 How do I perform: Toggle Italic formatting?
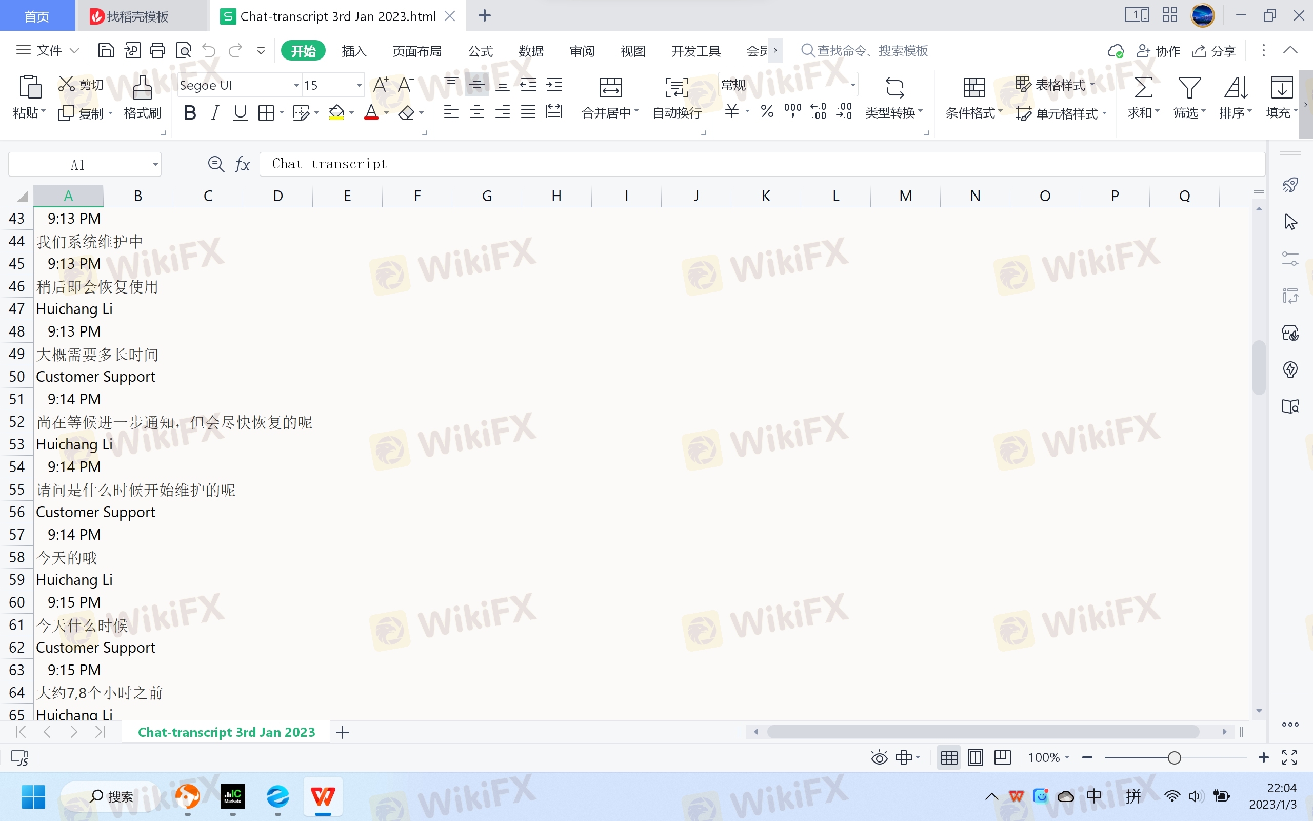click(215, 112)
